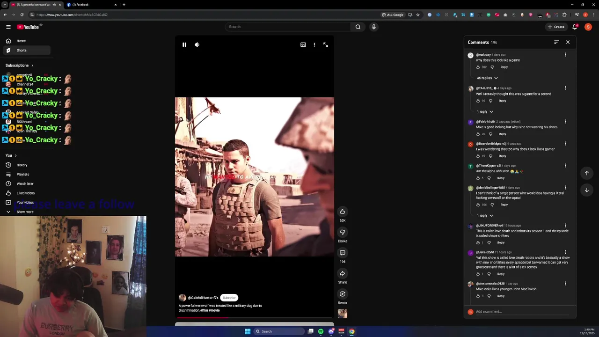599x337 pixels.
Task: Go to the YouTube logo home
Action: [x=28, y=27]
